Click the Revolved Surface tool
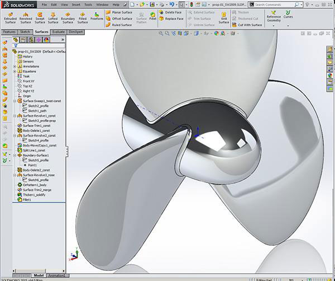 pos(26,16)
